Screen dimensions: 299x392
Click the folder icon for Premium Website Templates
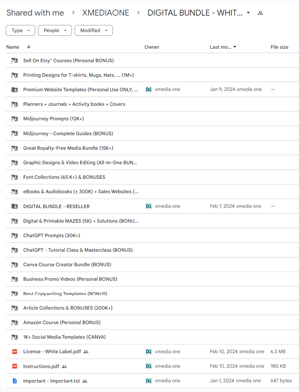(x=15, y=90)
